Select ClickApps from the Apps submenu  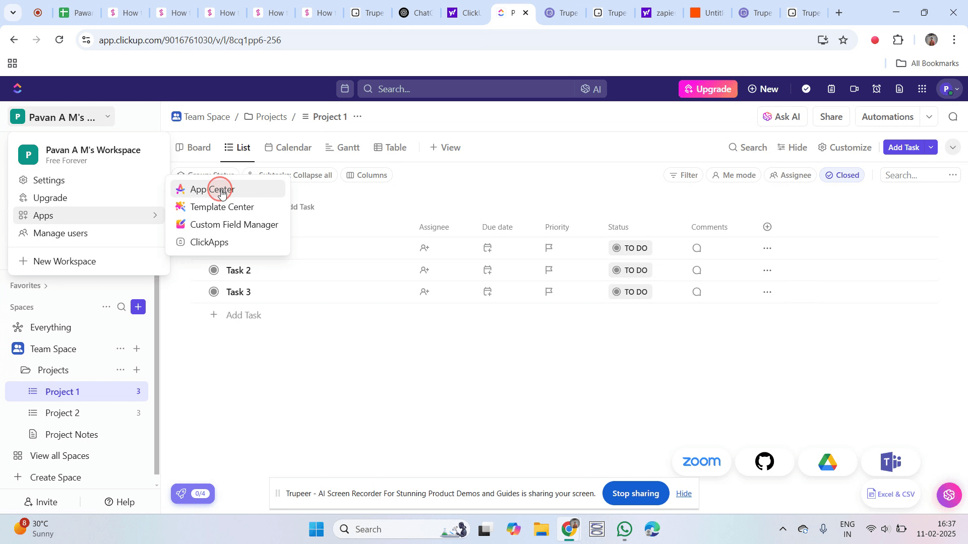[209, 242]
